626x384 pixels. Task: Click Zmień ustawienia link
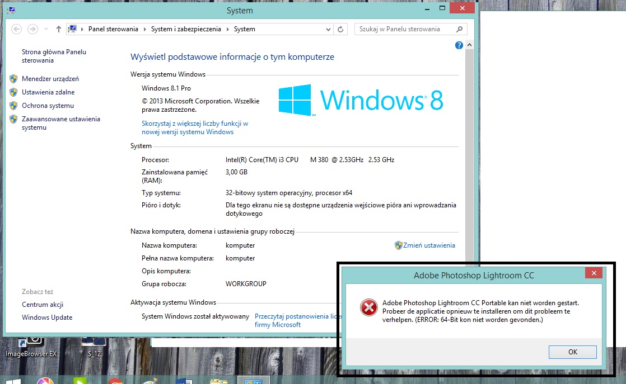[x=429, y=245]
